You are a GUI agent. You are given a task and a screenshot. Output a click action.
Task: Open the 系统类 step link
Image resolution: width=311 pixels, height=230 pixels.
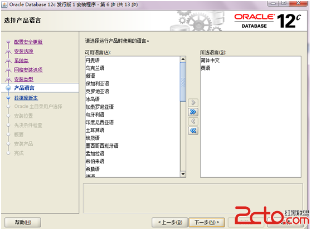point(21,61)
